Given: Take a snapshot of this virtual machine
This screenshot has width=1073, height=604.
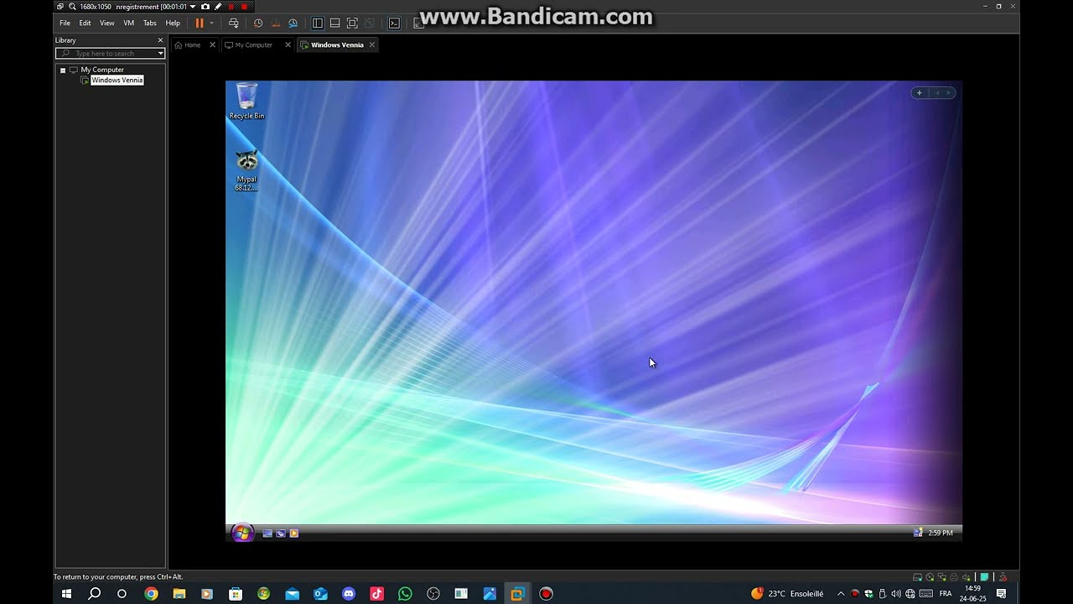Looking at the screenshot, I should click(x=258, y=23).
